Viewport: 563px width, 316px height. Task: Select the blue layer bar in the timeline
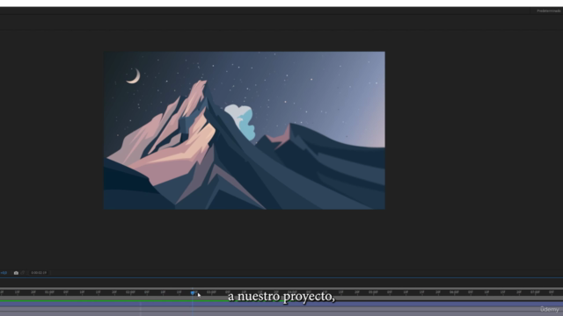click(x=281, y=305)
